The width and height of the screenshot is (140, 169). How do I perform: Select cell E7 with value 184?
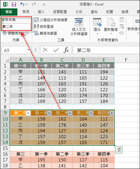(x=104, y=101)
